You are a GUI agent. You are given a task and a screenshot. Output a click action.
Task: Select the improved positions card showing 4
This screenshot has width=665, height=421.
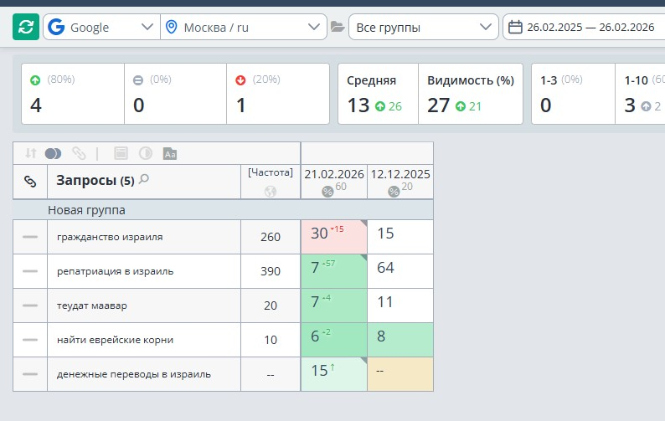(x=73, y=94)
